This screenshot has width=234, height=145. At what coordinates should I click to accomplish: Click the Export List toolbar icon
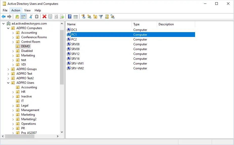click(x=62, y=17)
